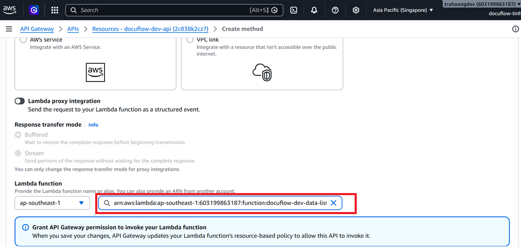Viewport: 521px width, 247px height.
Task: Click the Lambda function ARN input
Action: pos(220,203)
